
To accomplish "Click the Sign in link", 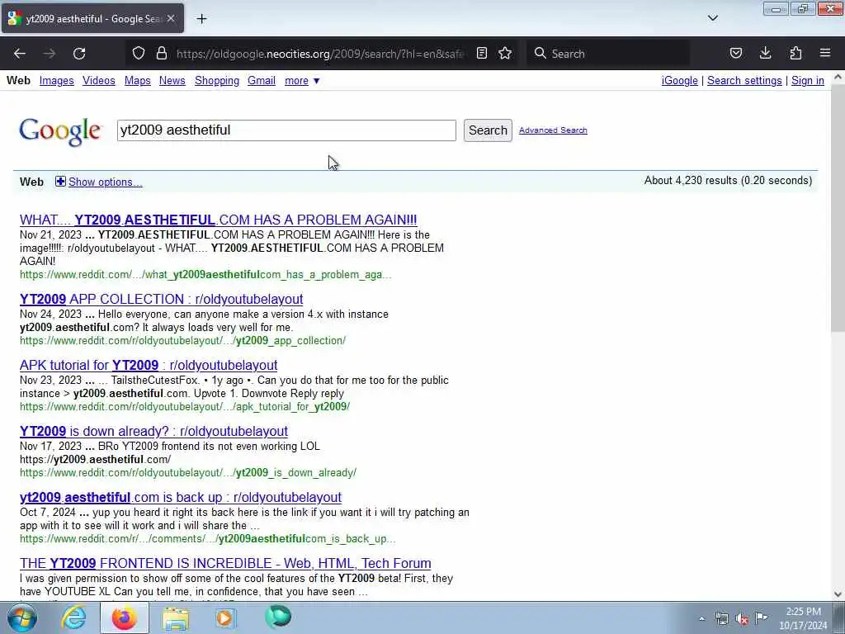I will click(x=807, y=81).
